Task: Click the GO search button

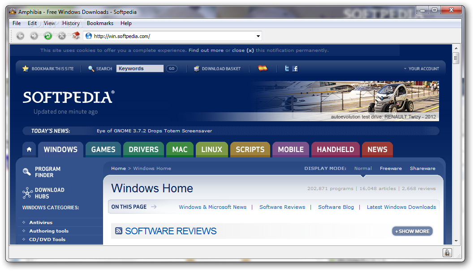Action: click(x=172, y=68)
